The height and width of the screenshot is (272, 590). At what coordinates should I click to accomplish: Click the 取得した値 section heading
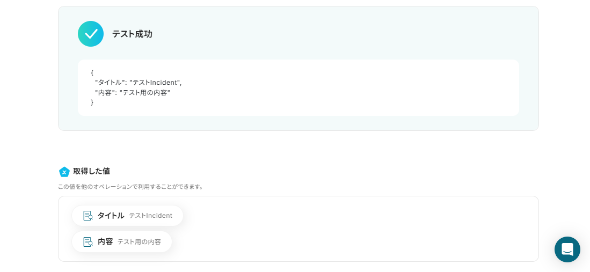91,171
